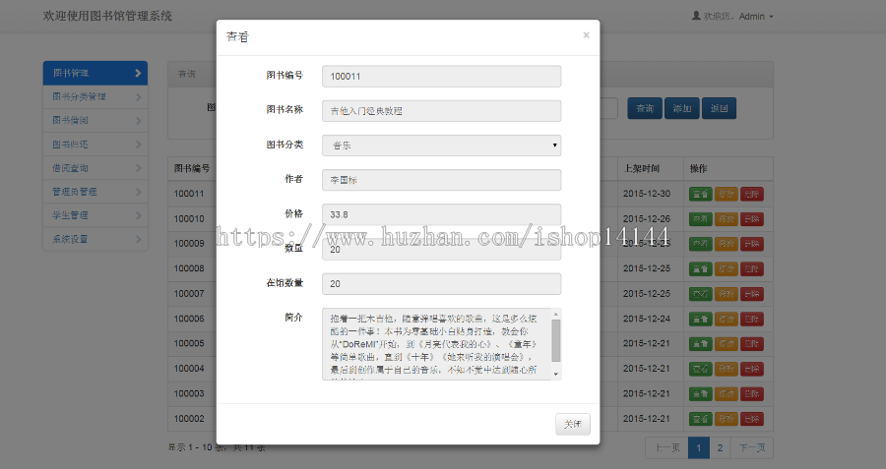Go to pagination page 2
Screen dimensions: 886x469
pyautogui.click(x=720, y=447)
